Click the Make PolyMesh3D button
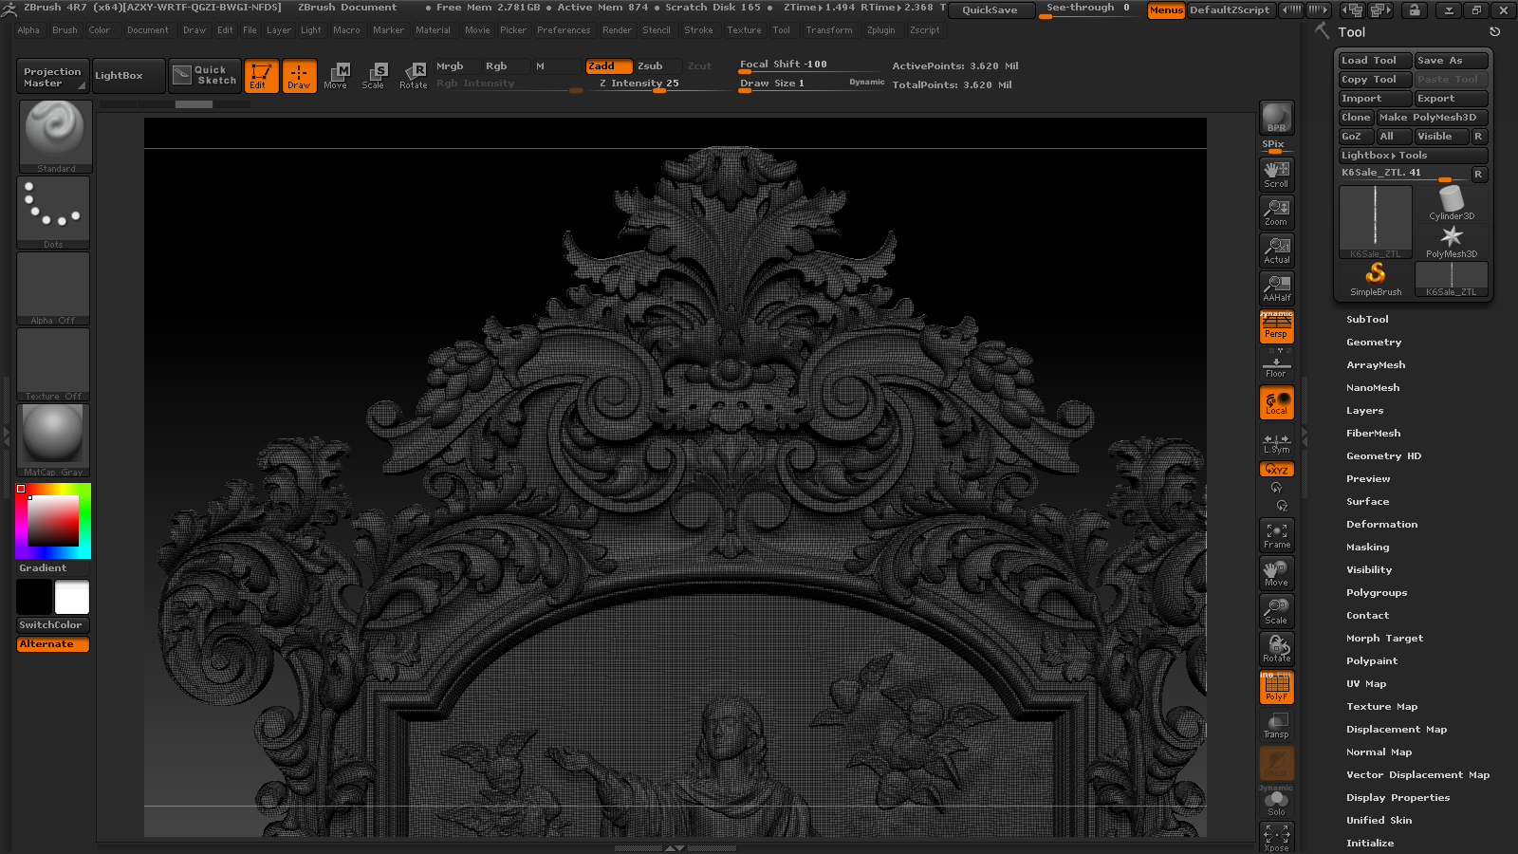1518x854 pixels. [1432, 118]
